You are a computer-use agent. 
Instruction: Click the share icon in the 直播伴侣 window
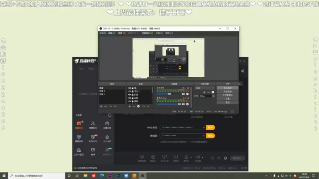coord(242,71)
